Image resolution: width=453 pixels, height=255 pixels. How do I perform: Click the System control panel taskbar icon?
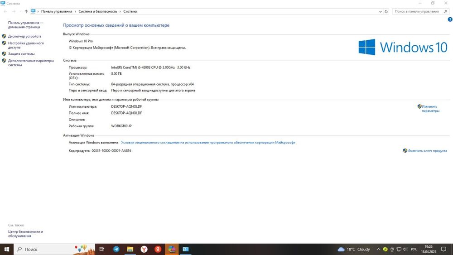point(185,249)
